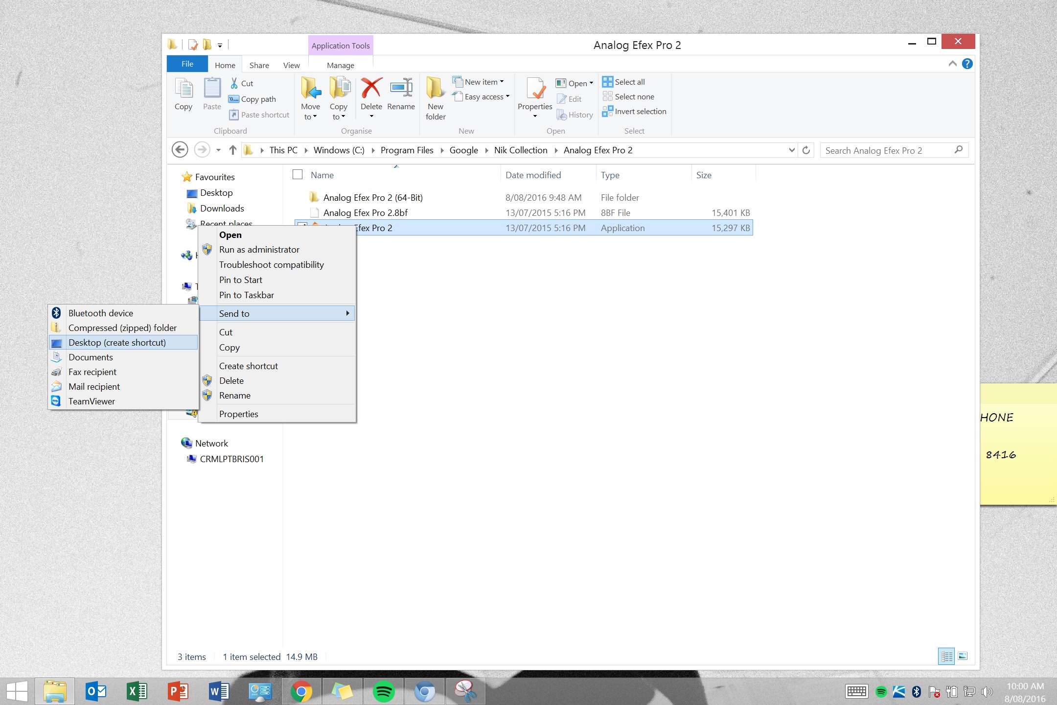This screenshot has height=705, width=1057.
Task: Refresh the current folder view
Action: (x=806, y=150)
